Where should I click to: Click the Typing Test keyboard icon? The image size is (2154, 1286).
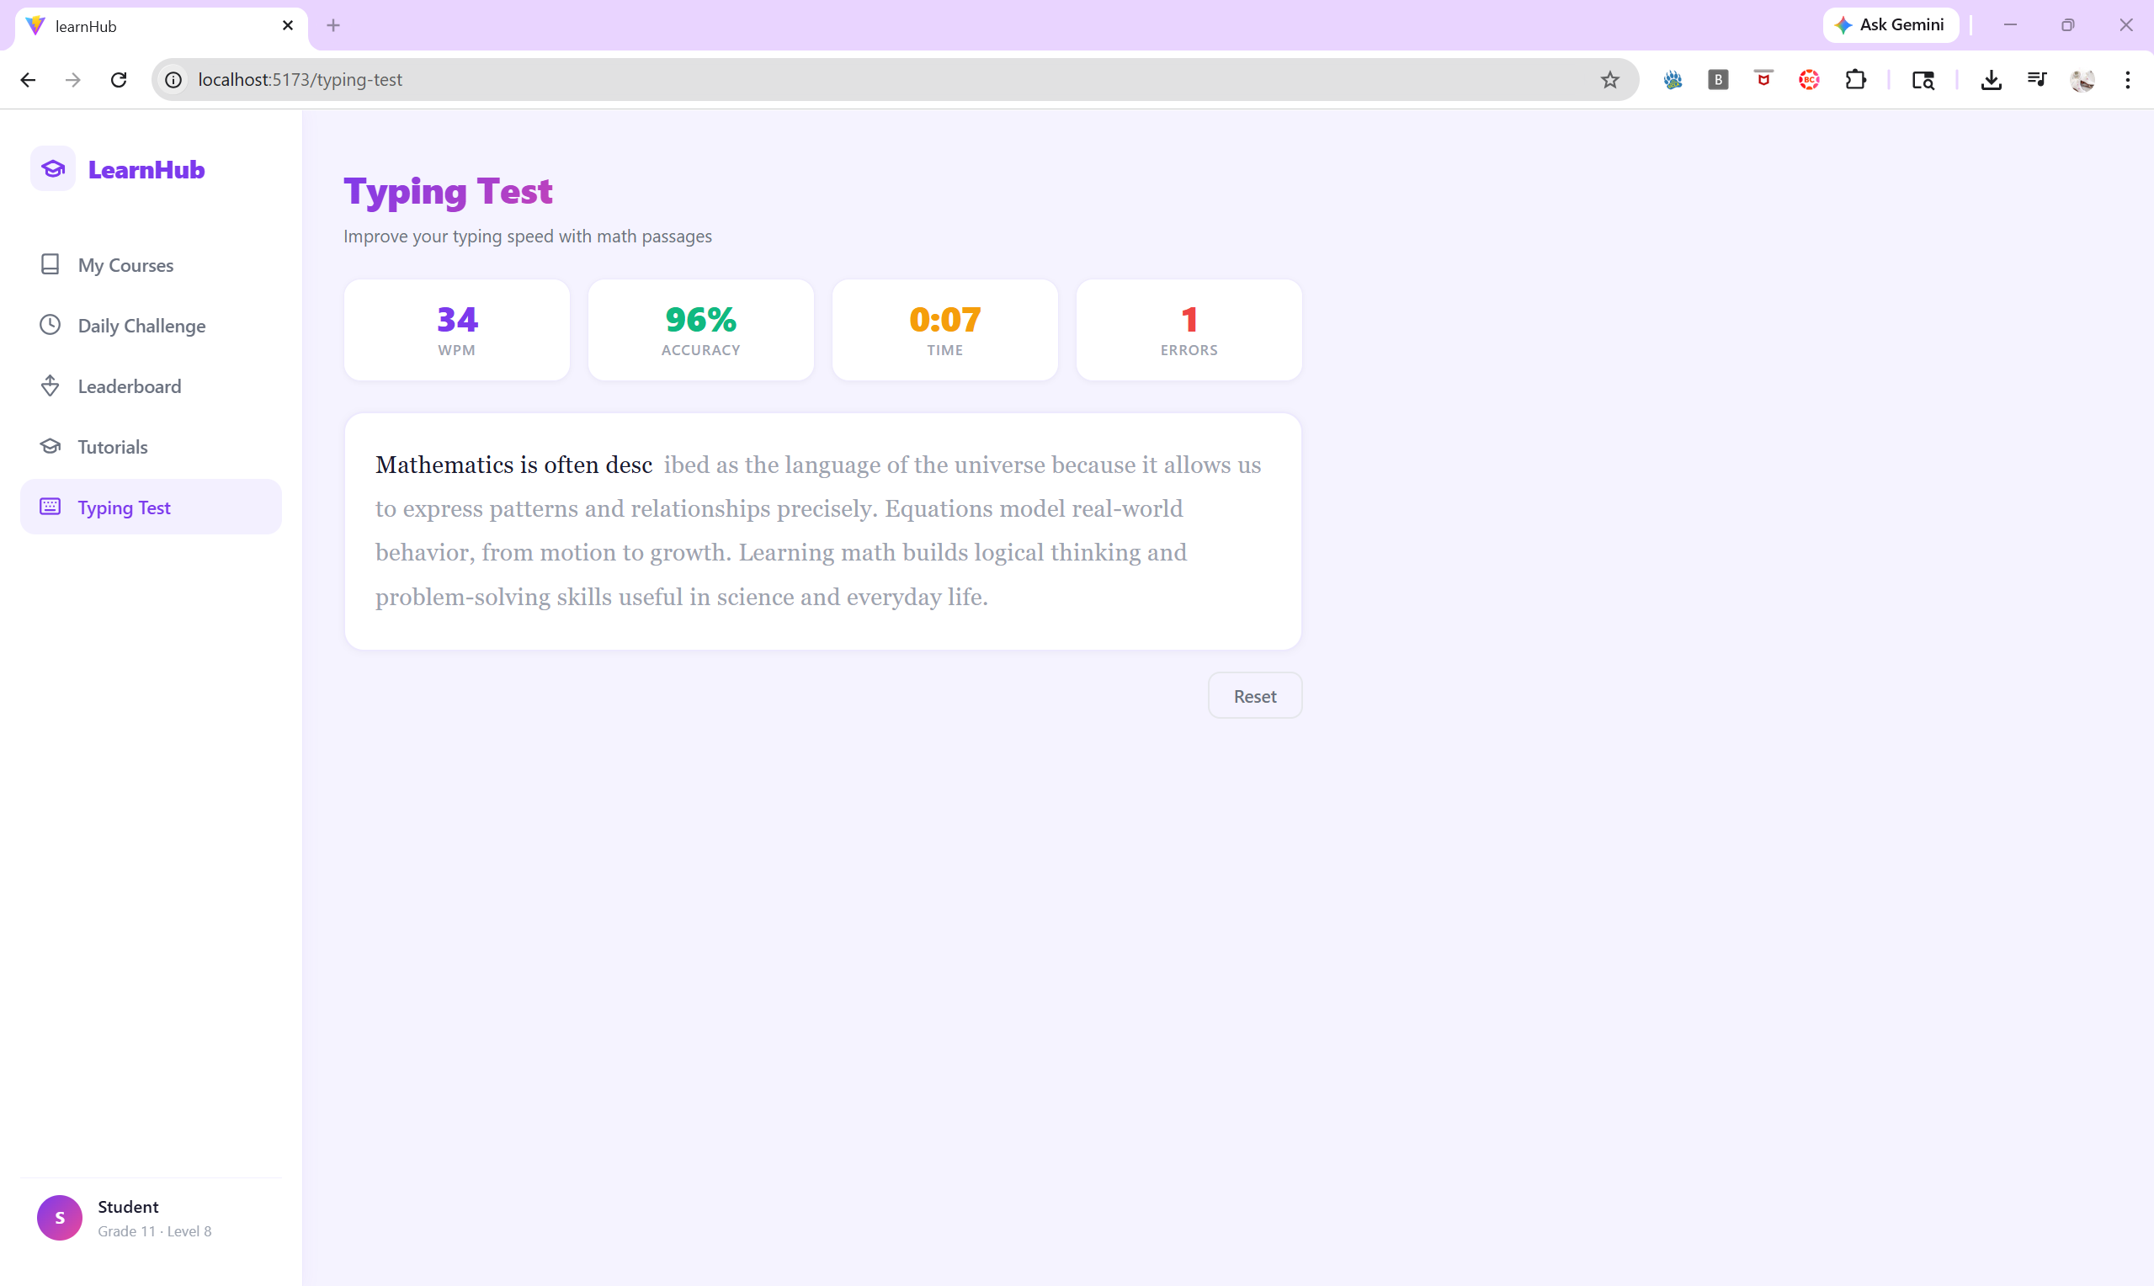(x=51, y=507)
